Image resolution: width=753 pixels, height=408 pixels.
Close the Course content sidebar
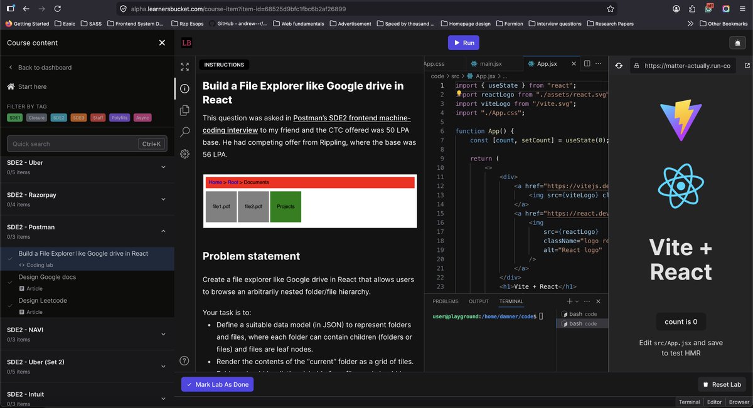pyautogui.click(x=162, y=43)
